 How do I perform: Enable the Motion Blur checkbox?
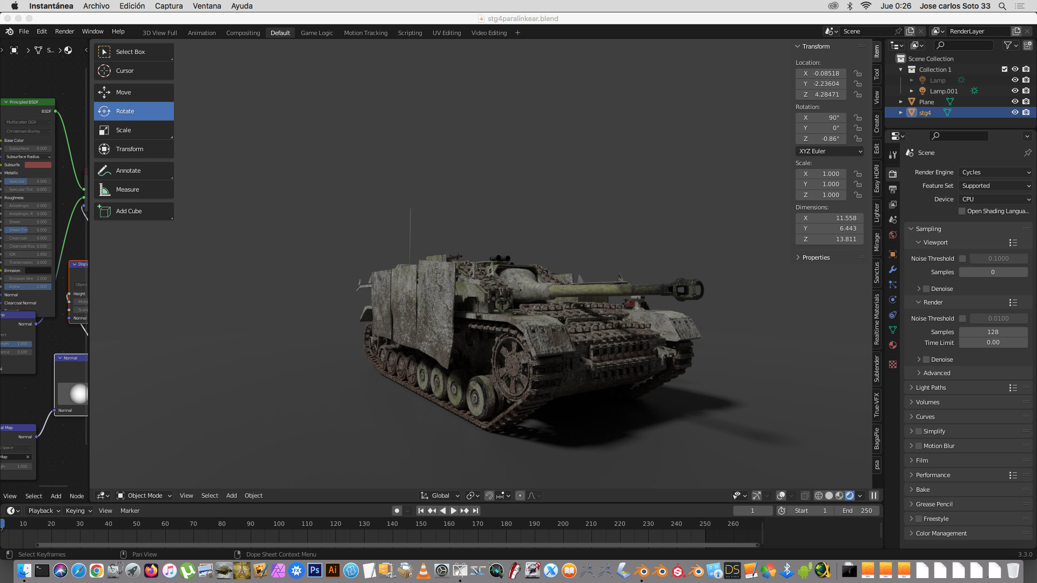coord(919,446)
